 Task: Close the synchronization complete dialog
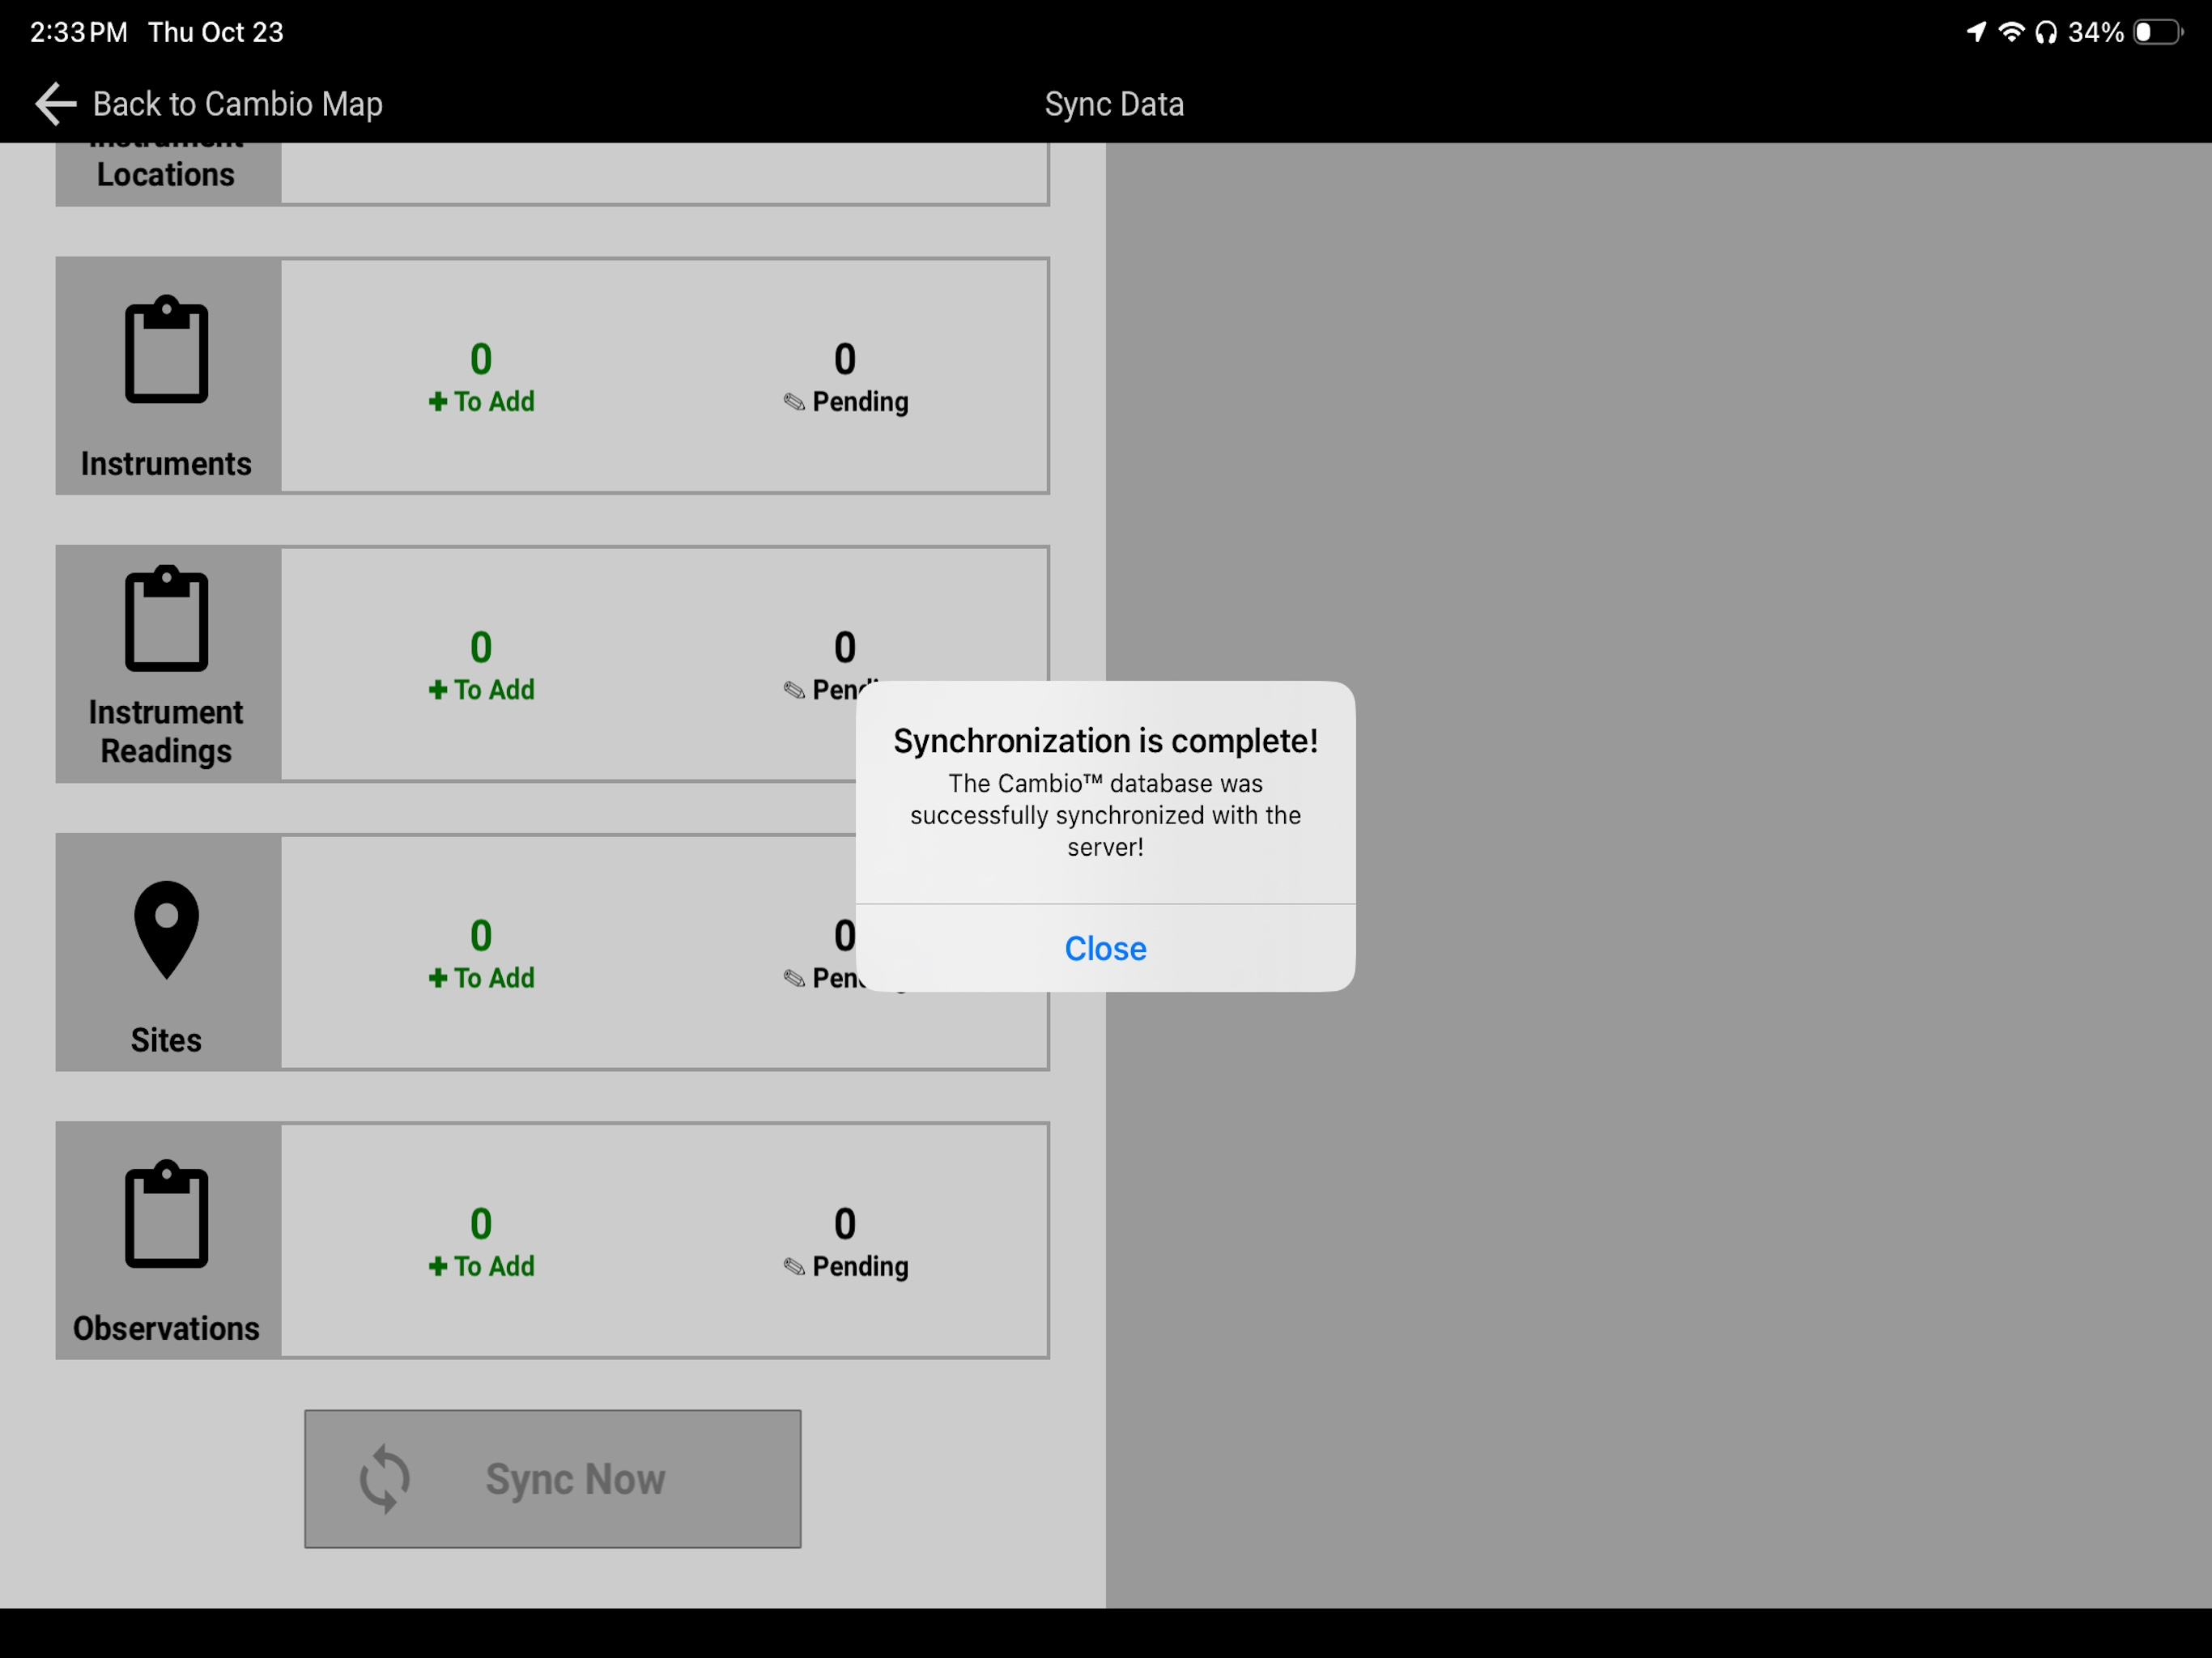tap(1105, 948)
